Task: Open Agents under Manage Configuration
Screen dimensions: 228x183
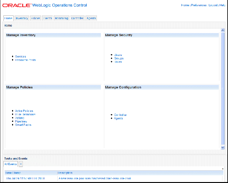Action: (118, 118)
